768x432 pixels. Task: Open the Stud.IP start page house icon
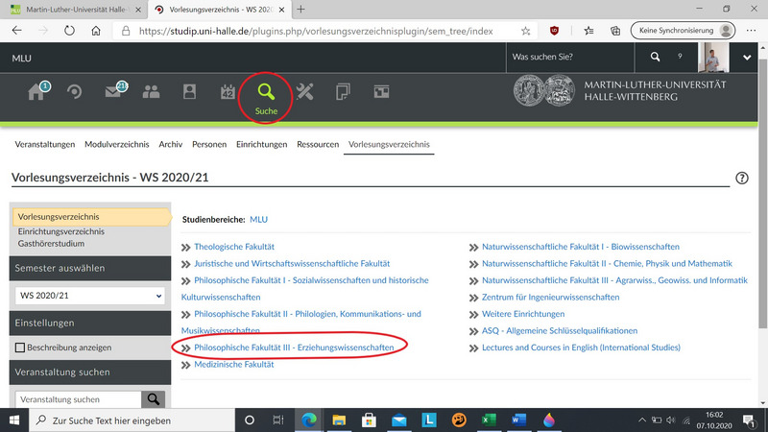coord(36,91)
